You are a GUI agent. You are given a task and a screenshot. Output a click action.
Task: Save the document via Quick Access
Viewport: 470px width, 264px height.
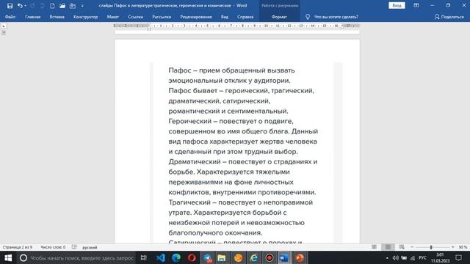pos(10,6)
